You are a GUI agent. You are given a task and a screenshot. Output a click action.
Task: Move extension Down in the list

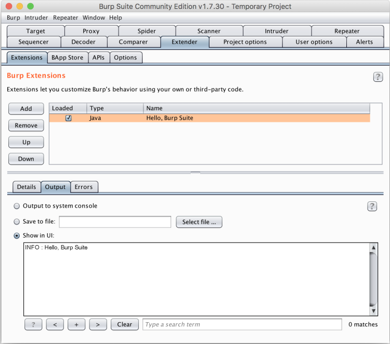pos(26,159)
